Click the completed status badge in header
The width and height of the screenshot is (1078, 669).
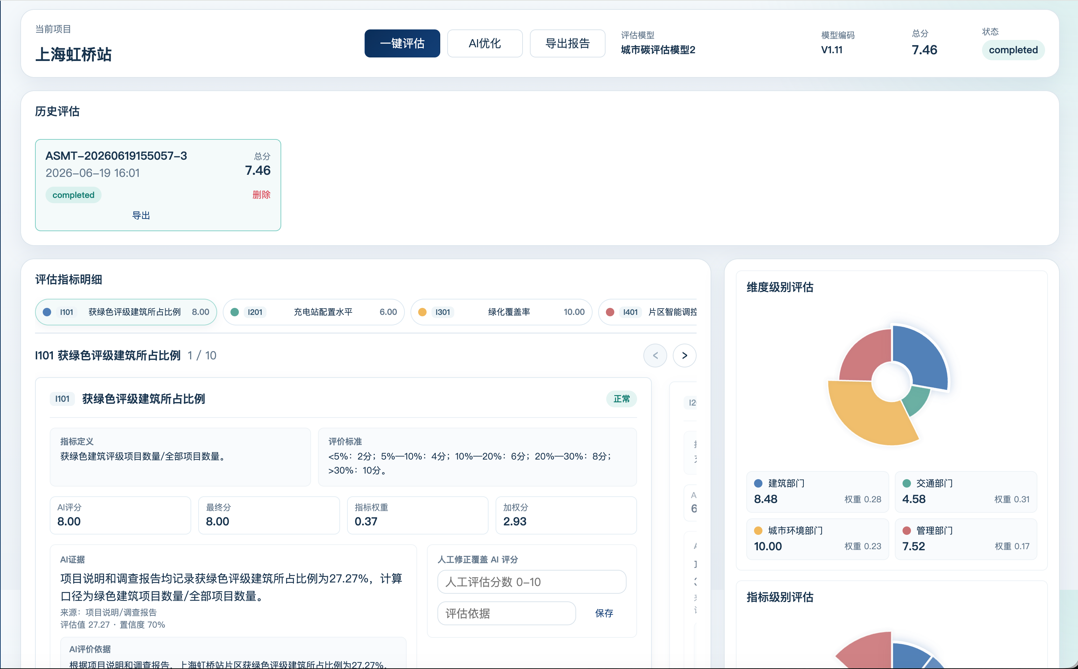[x=1013, y=50]
